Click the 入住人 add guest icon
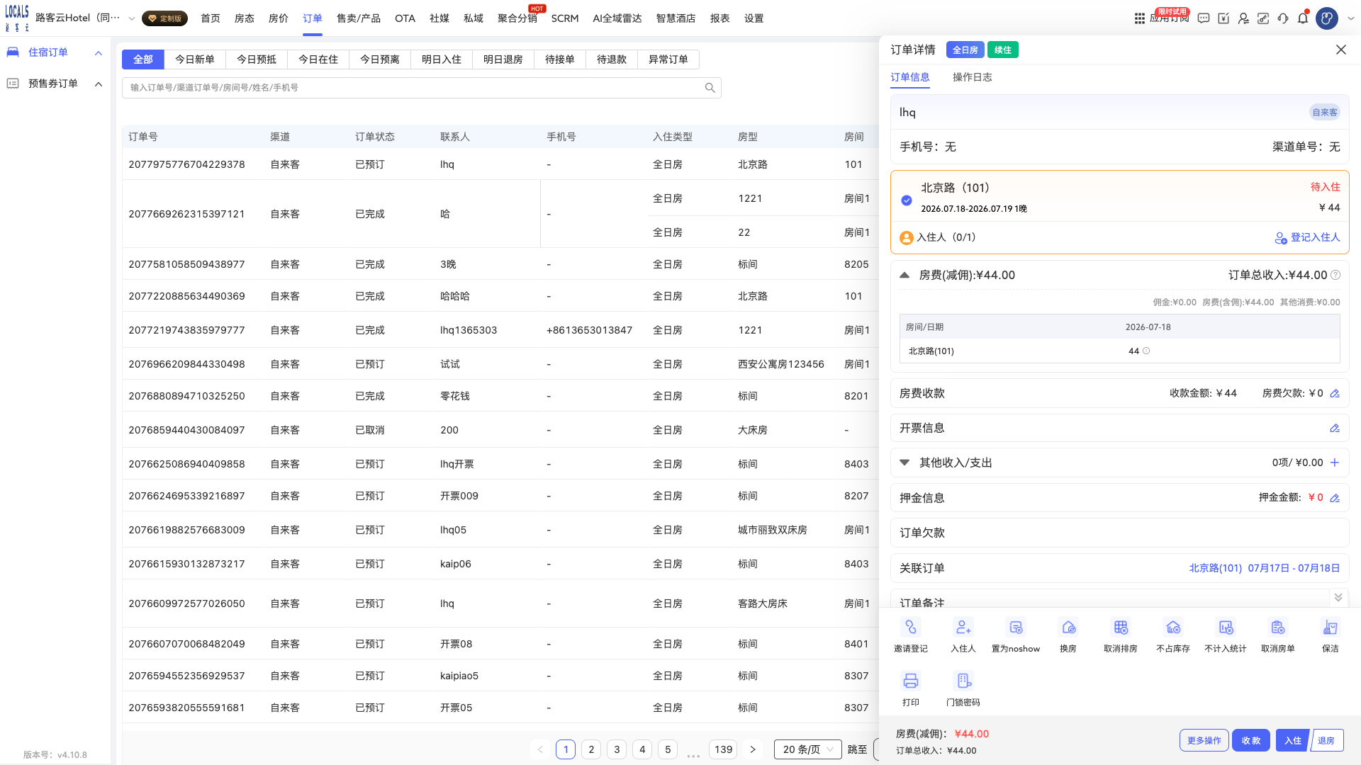Viewport: 1361px width, 765px height. click(963, 628)
